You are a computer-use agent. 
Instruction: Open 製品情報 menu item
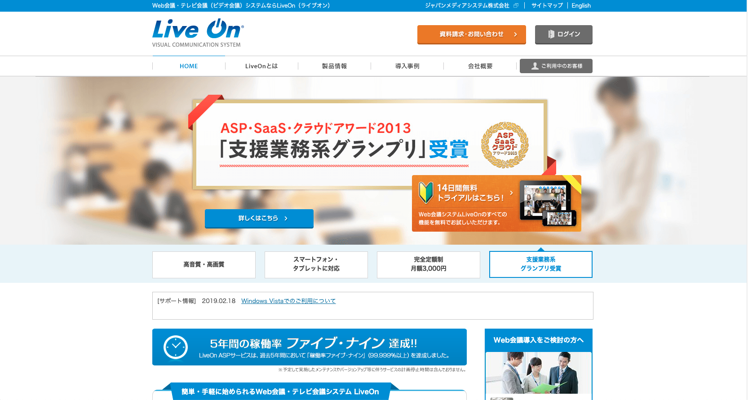pyautogui.click(x=334, y=66)
